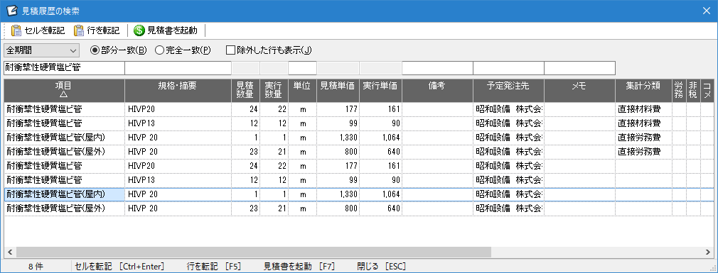The width and height of the screenshot is (718, 273).
Task: Click the horizontal scrollbar thumb
Action: [253, 252]
